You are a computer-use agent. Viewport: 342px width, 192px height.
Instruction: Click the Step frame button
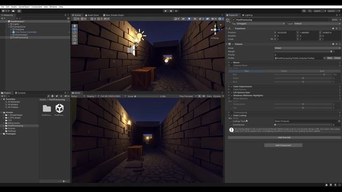coord(176,11)
